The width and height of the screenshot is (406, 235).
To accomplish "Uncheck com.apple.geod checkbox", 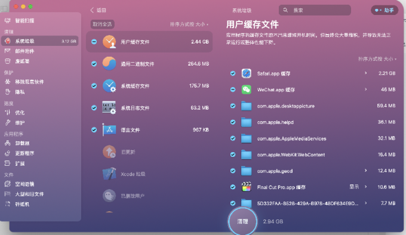I will pyautogui.click(x=233, y=171).
